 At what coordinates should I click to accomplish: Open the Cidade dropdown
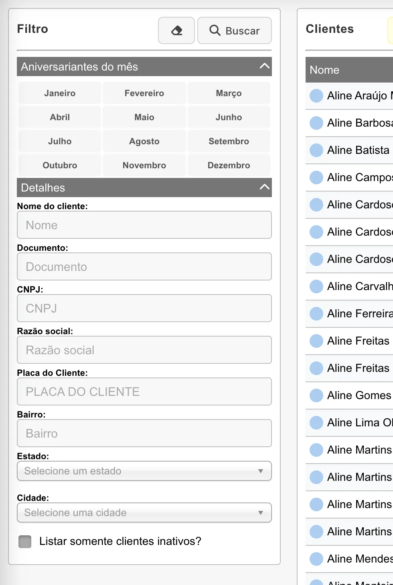click(144, 512)
